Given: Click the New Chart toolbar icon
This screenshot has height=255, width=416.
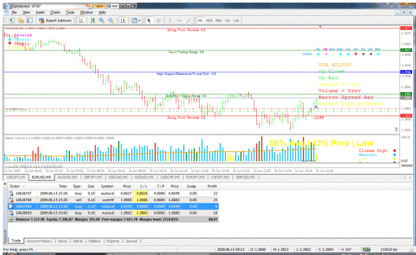Looking at the screenshot, I should 11,21.
